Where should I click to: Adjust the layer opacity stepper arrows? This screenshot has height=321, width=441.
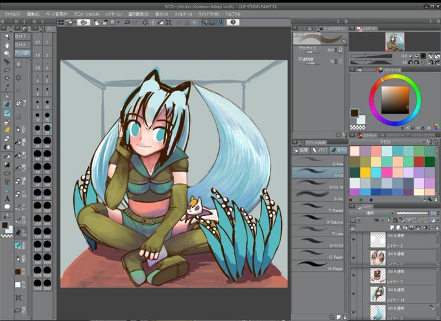click(439, 213)
